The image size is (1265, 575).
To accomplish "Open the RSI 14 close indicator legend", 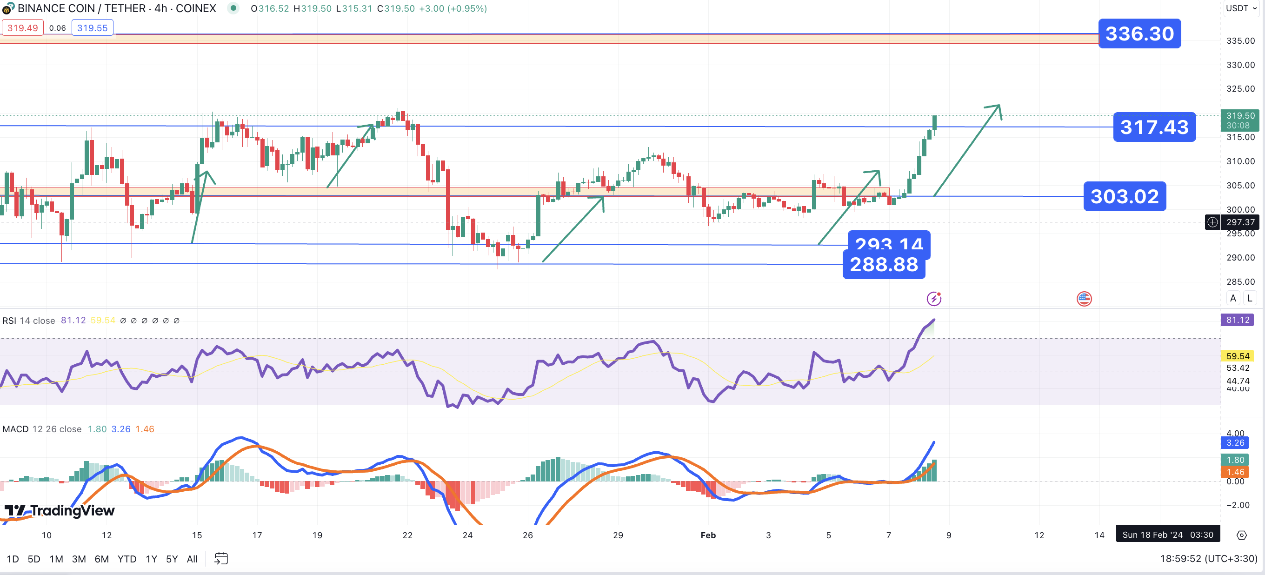I will point(28,321).
